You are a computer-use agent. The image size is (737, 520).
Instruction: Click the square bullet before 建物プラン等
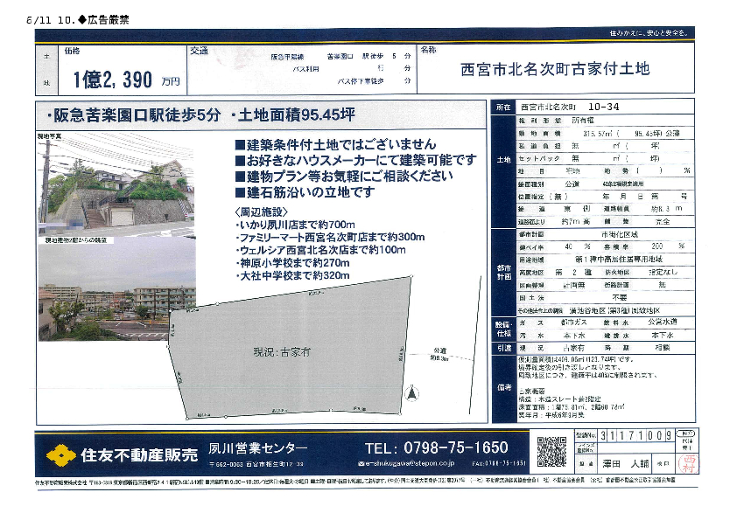(240, 177)
